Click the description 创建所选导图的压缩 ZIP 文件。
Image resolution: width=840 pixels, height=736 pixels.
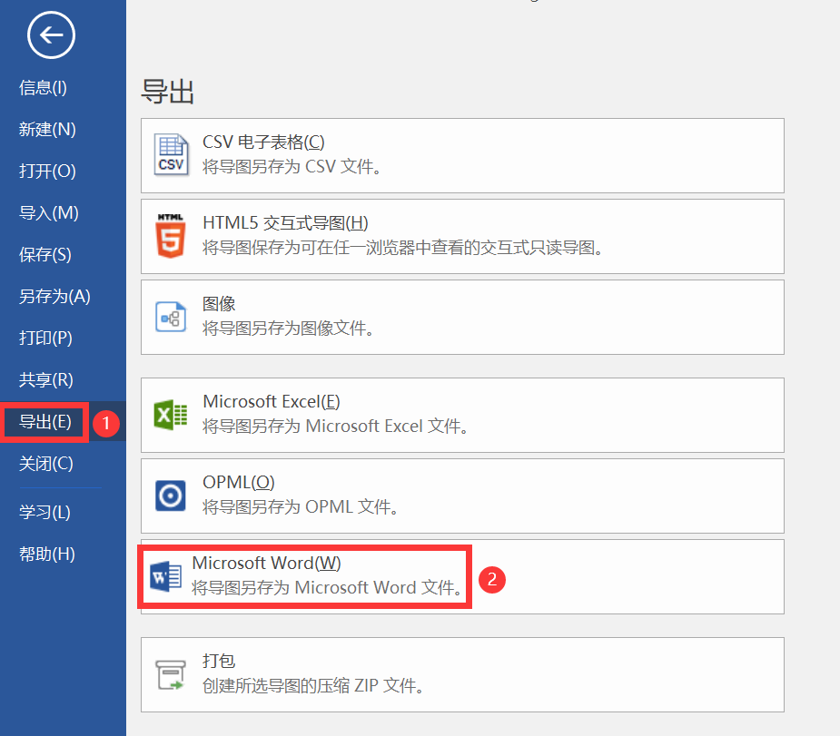point(313,686)
